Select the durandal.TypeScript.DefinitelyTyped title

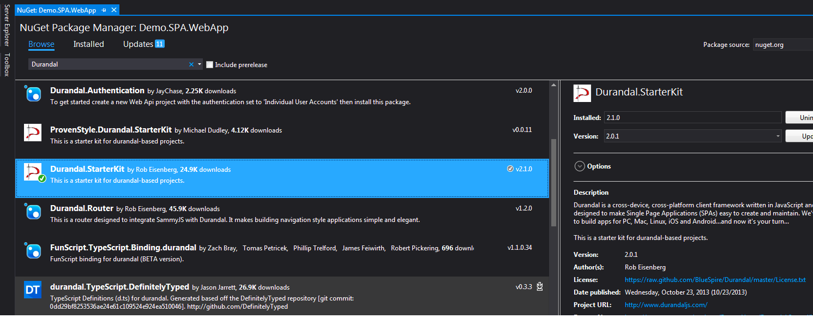[119, 286]
